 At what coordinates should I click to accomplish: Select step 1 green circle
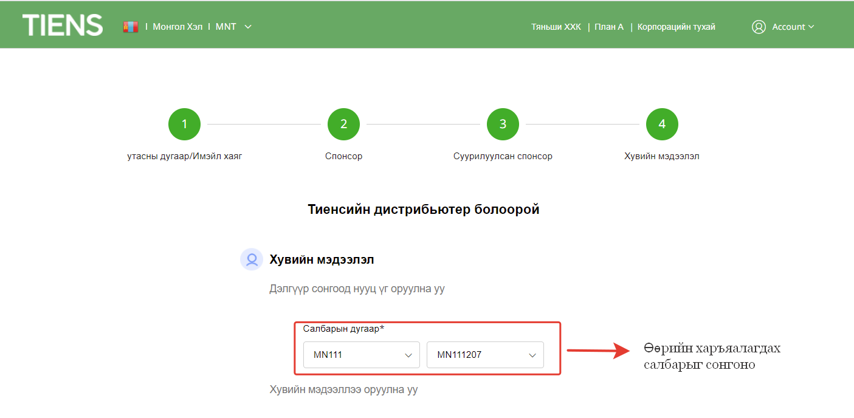click(184, 124)
